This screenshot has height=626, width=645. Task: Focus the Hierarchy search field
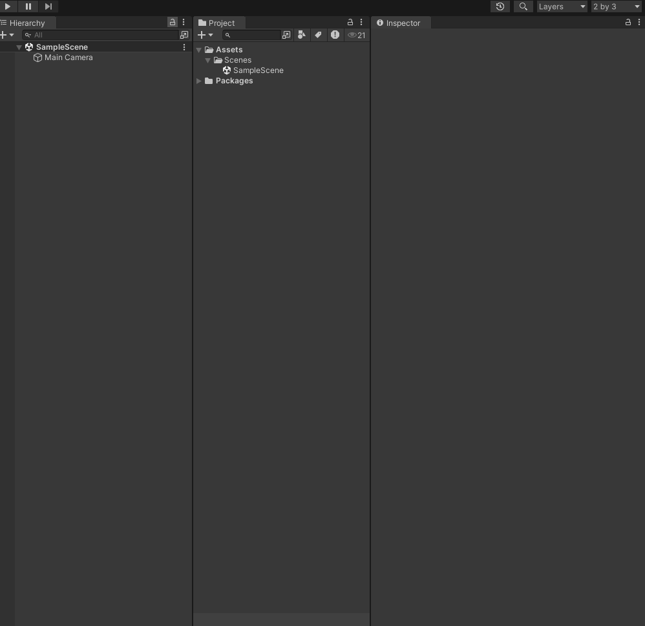(x=100, y=35)
